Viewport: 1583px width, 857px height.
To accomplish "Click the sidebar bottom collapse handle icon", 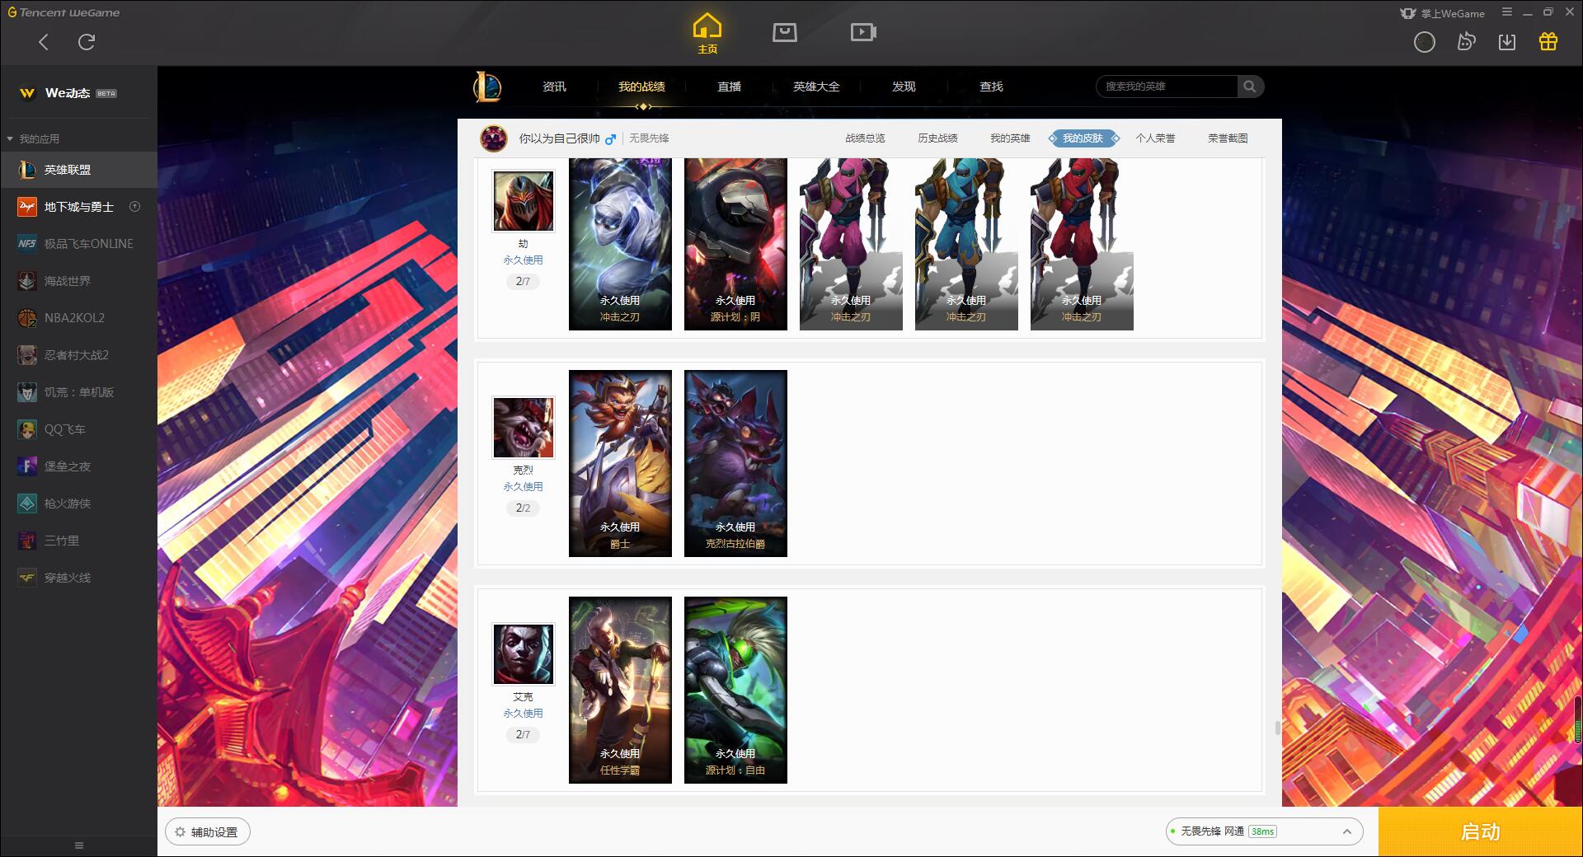I will point(79,845).
